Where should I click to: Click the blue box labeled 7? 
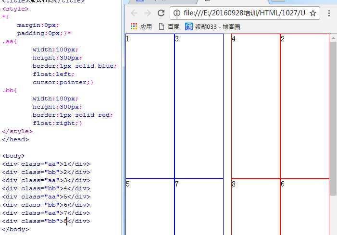pos(199,207)
